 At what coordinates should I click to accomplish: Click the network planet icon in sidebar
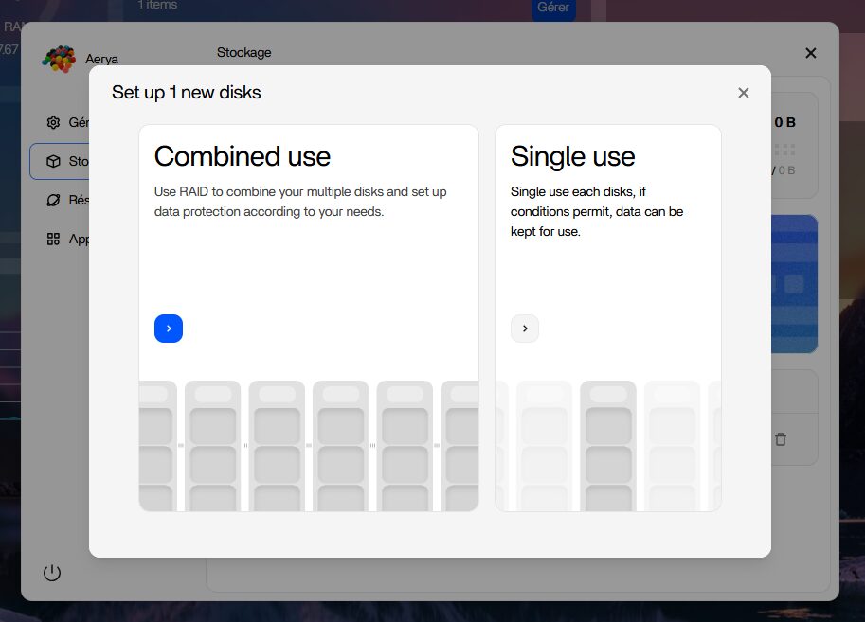(53, 200)
